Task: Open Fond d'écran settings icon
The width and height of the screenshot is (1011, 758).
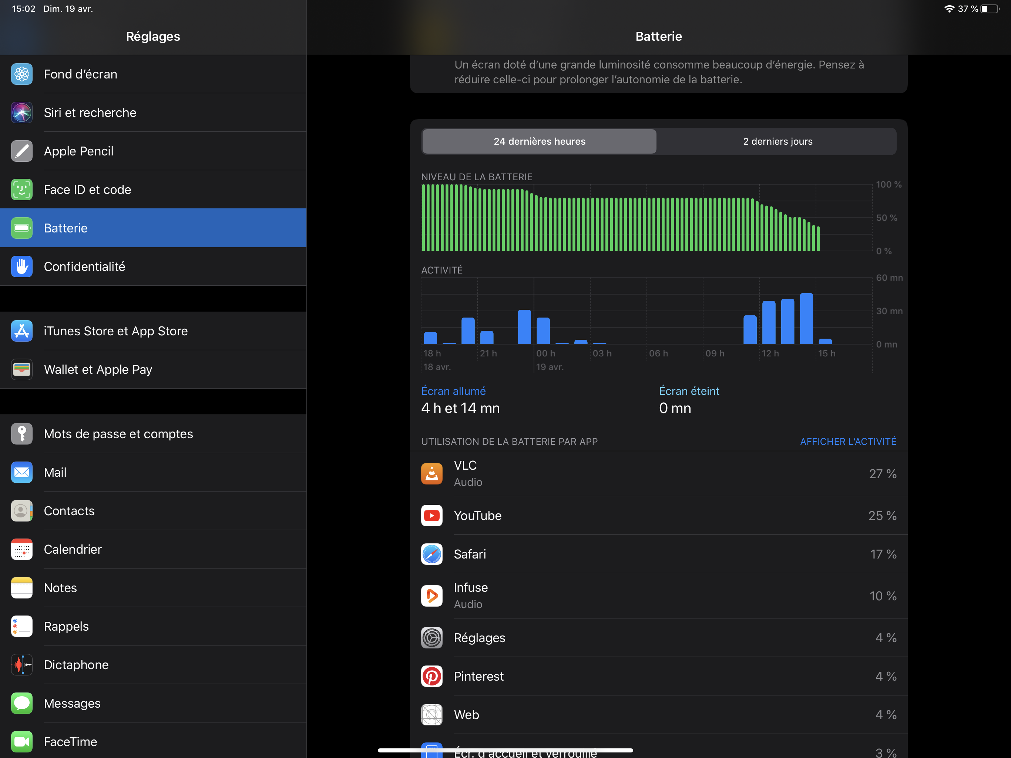Action: [21, 74]
